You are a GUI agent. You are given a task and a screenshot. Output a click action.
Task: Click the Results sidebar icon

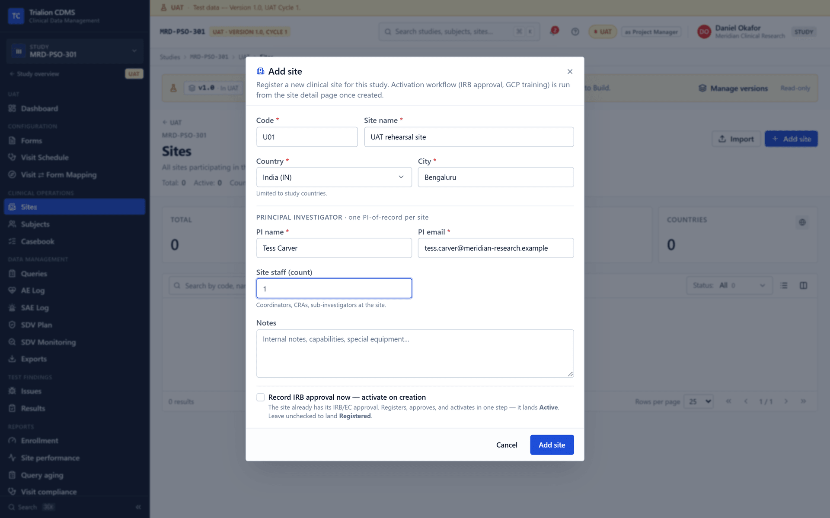coord(12,408)
